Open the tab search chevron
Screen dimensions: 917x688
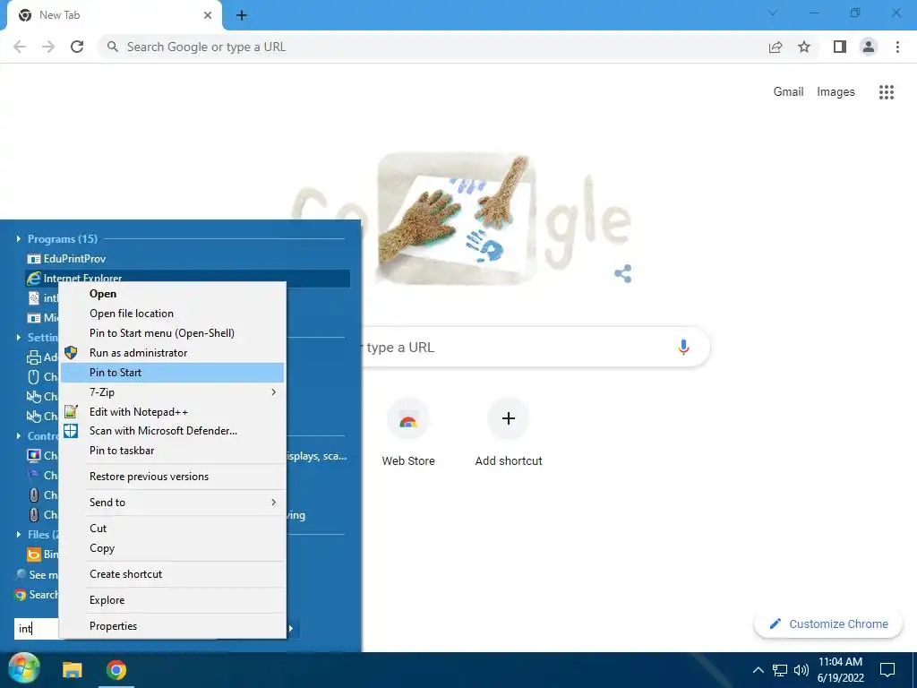(x=772, y=13)
